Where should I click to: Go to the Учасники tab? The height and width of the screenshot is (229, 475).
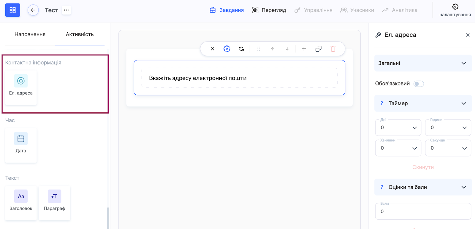pos(357,10)
